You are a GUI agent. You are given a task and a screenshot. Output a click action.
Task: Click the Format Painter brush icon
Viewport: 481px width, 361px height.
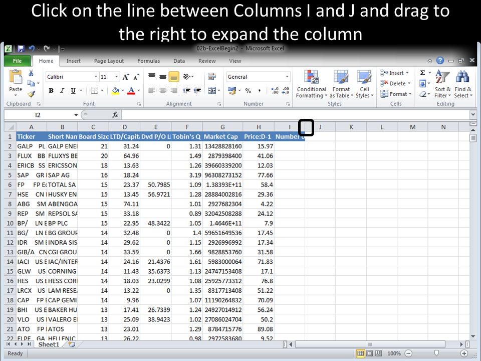click(31, 94)
